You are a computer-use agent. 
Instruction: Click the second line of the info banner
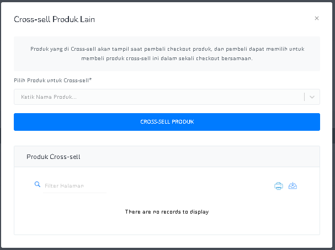point(167,58)
